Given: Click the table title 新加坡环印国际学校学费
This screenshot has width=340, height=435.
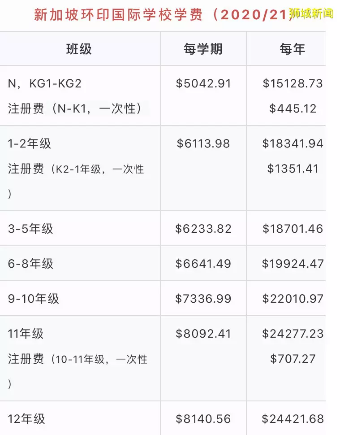Looking at the screenshot, I should point(118,15).
